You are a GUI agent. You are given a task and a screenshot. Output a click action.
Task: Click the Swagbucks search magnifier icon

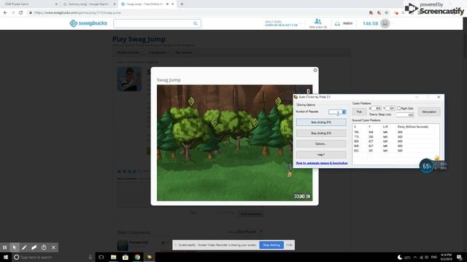click(x=195, y=23)
